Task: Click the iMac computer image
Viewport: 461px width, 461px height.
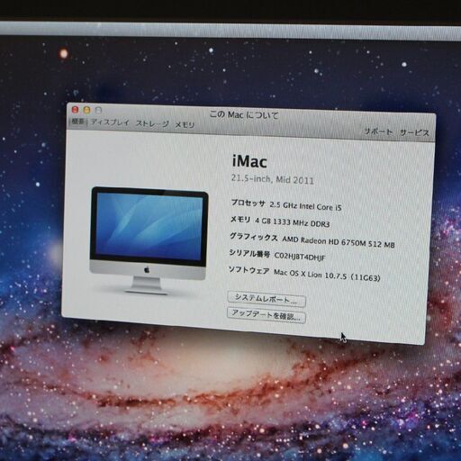Action: coord(149,240)
